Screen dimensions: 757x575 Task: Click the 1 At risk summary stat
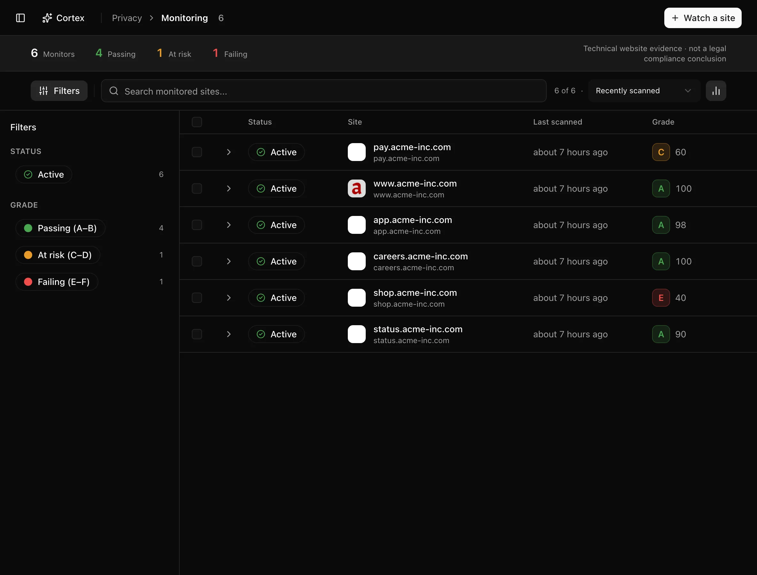174,53
